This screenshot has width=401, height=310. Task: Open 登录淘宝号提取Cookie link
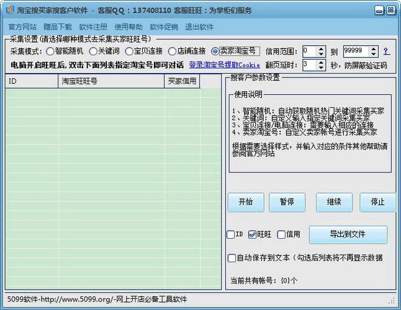(224, 65)
